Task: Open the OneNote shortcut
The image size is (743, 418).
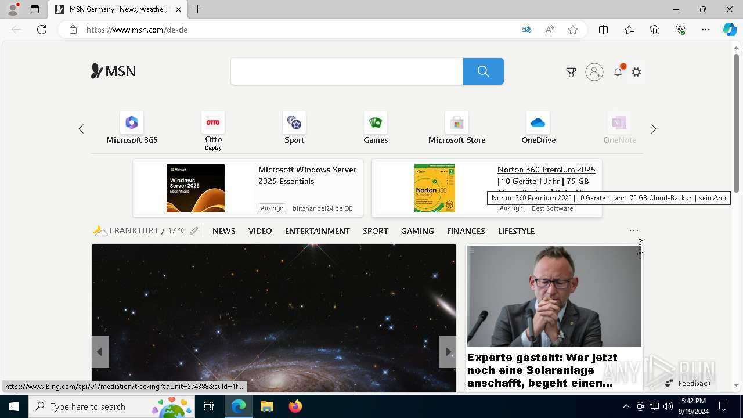Action: coord(619,128)
